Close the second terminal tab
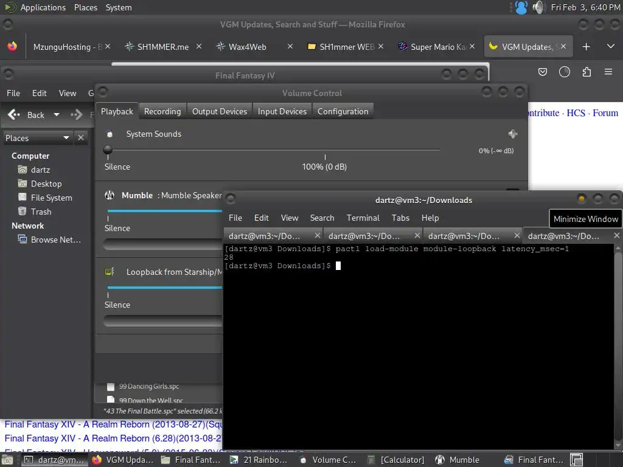623x467 pixels. tap(417, 235)
